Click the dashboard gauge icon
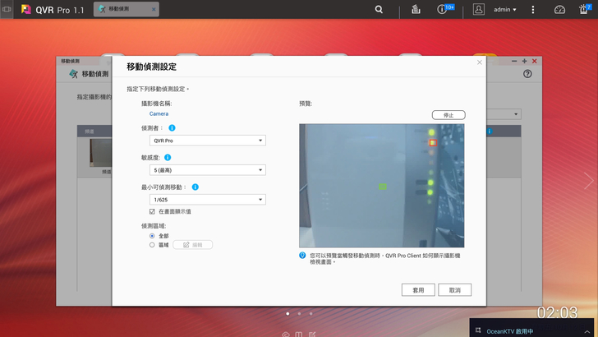598x337 pixels. tap(559, 10)
